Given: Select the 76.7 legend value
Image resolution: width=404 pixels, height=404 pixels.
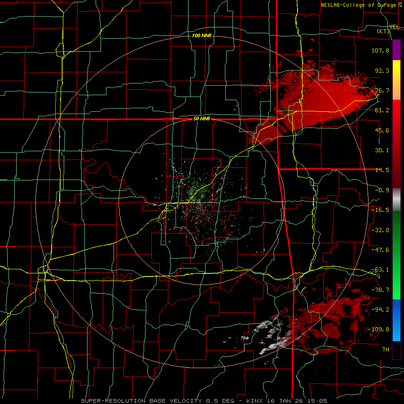Looking at the screenshot, I should point(382,90).
